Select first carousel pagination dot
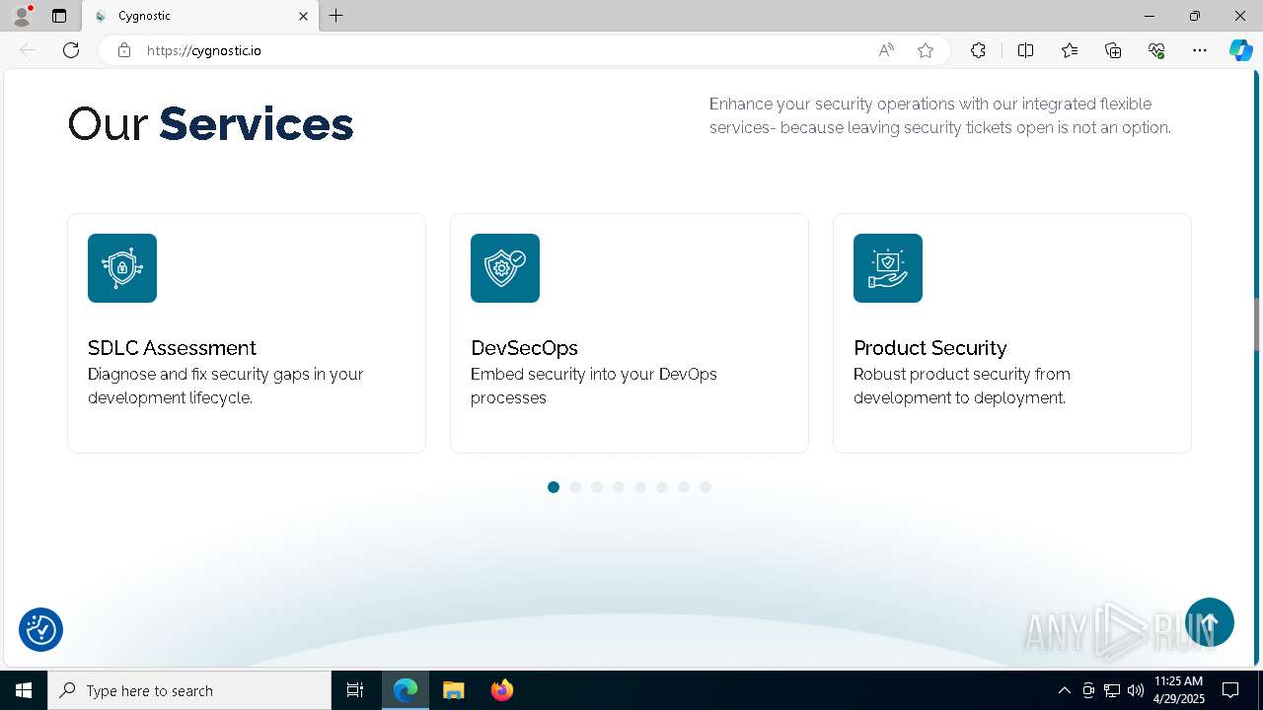 tap(554, 487)
